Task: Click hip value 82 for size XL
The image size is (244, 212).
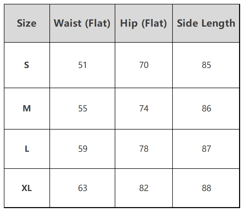Action: 144,188
